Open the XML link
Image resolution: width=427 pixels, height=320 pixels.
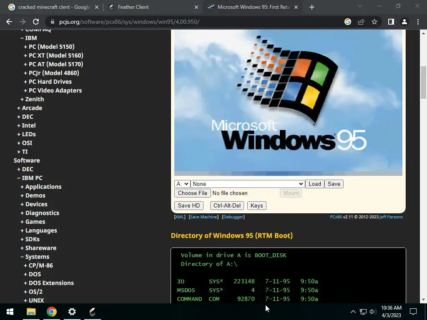click(180, 217)
